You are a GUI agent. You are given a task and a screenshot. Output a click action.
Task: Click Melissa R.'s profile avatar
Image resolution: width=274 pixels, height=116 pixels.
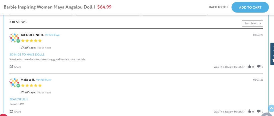(14, 83)
